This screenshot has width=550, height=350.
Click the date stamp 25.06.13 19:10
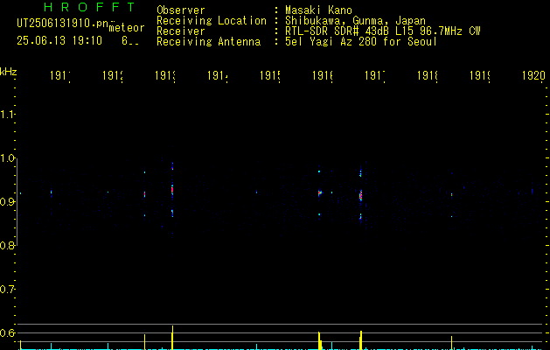59,41
